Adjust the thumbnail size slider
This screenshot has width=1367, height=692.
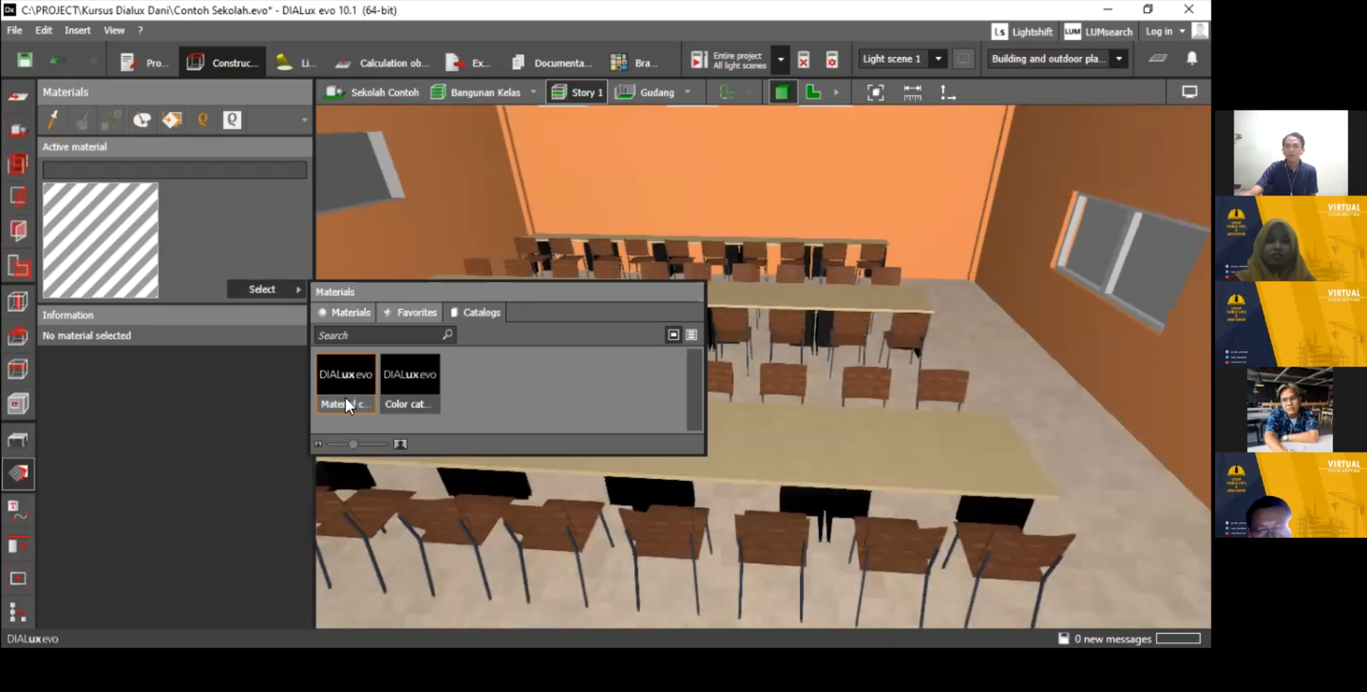click(x=353, y=444)
